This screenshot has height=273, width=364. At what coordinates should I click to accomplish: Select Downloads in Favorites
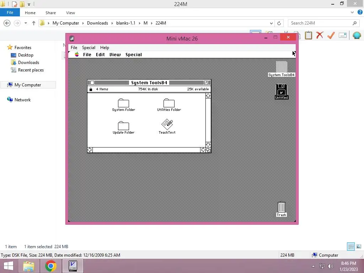pyautogui.click(x=28, y=63)
